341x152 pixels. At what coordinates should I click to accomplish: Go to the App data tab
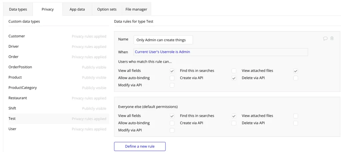[77, 9]
